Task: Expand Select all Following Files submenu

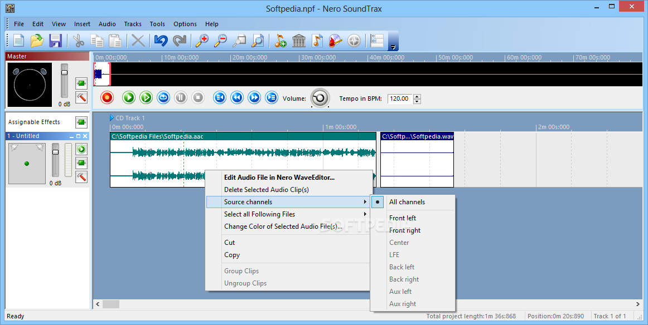Action: pos(288,214)
